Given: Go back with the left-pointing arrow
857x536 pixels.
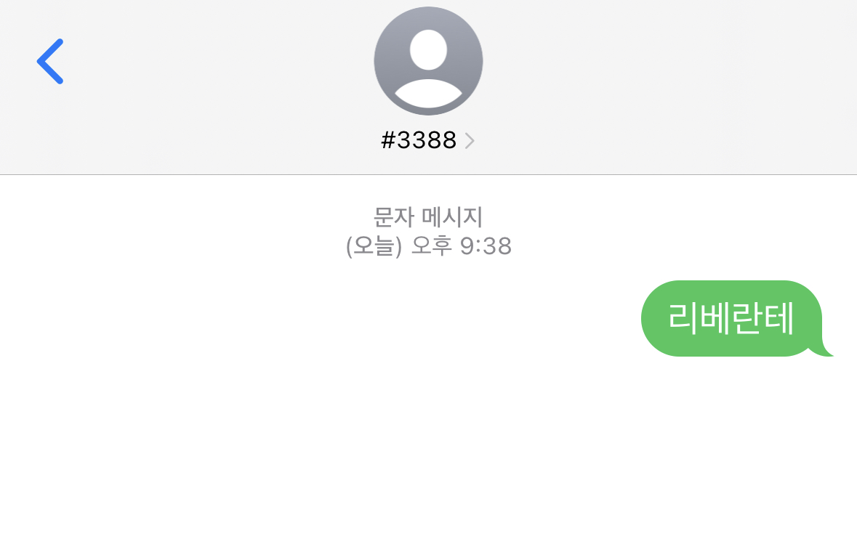Looking at the screenshot, I should click(x=50, y=61).
